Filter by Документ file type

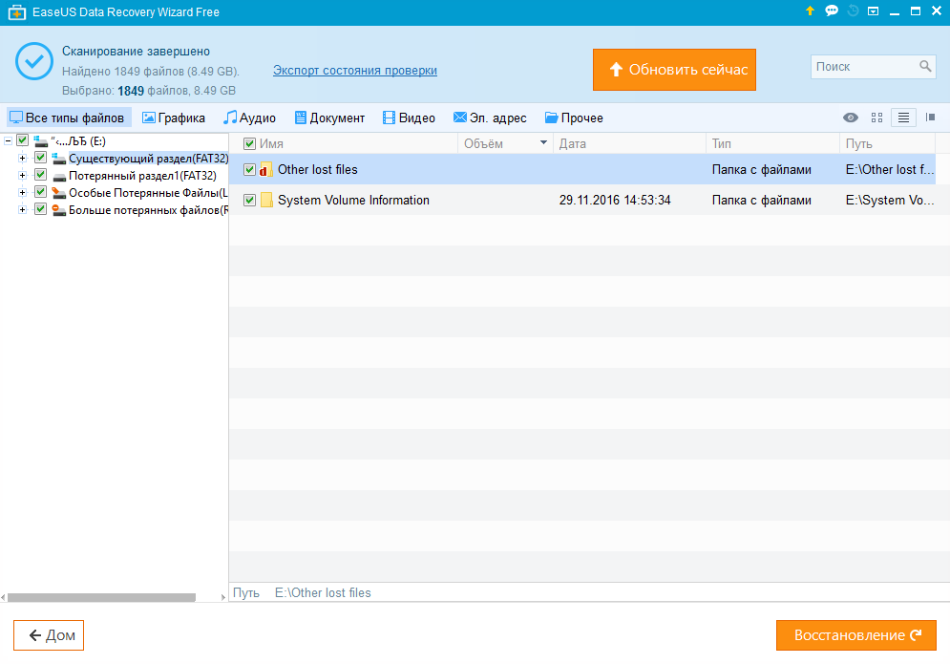329,118
